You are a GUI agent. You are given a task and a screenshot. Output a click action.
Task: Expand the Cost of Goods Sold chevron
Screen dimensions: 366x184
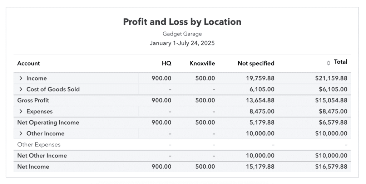[21, 89]
